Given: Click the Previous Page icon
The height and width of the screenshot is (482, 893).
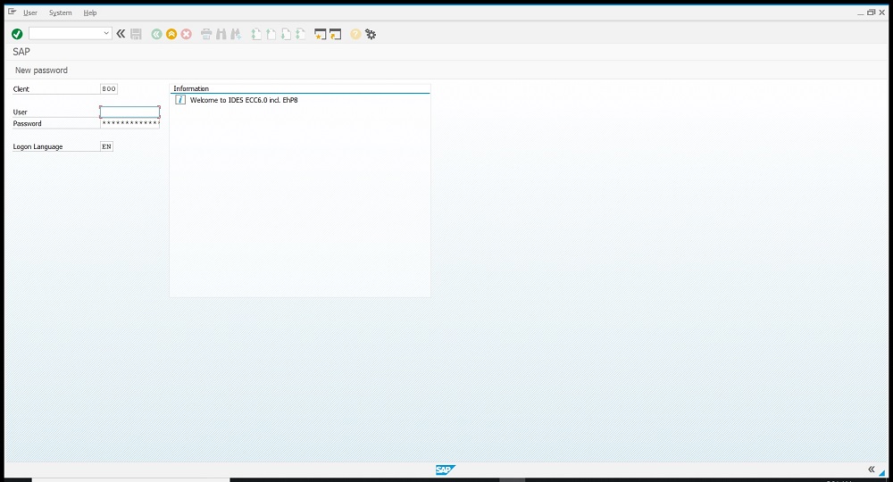Looking at the screenshot, I should click(x=271, y=34).
